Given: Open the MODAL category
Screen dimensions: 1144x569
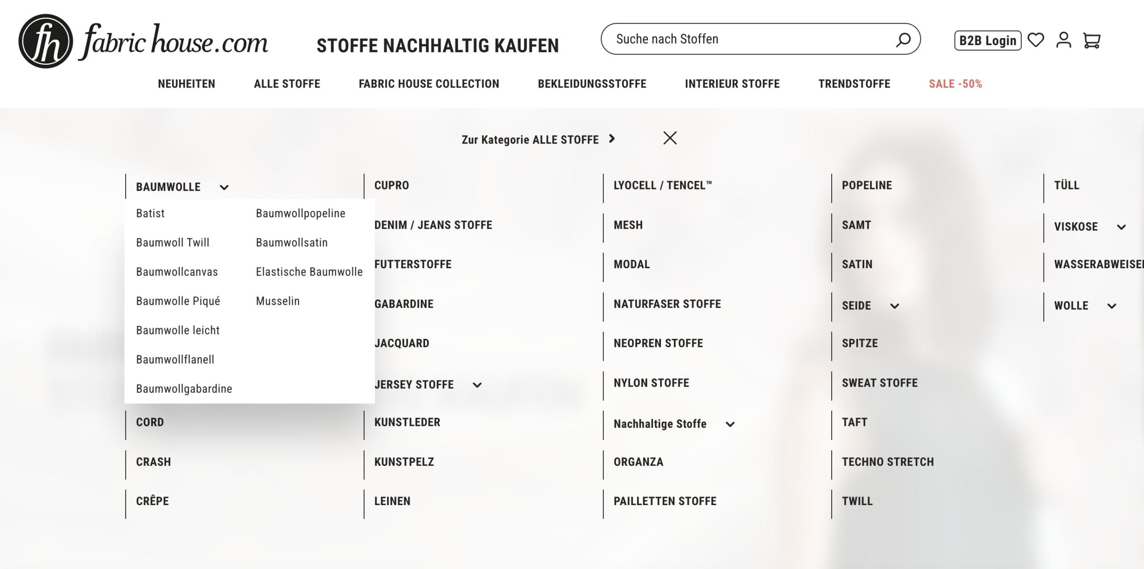Looking at the screenshot, I should pos(631,264).
